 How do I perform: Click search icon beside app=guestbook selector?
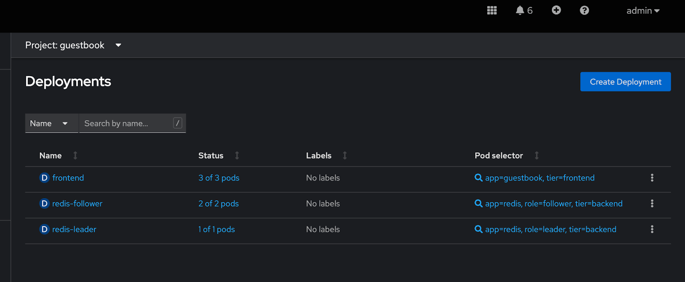pyautogui.click(x=479, y=178)
